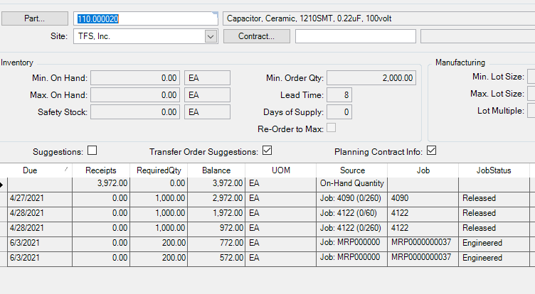Open the Contract... lookup button
This screenshot has width=535, height=294.
click(x=257, y=36)
